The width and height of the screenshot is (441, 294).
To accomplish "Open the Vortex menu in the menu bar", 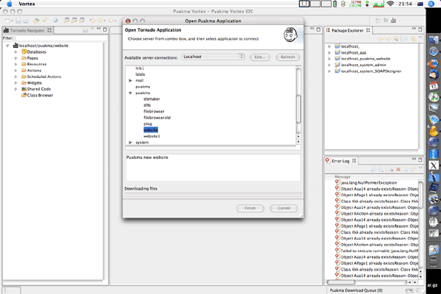I will [27, 4].
